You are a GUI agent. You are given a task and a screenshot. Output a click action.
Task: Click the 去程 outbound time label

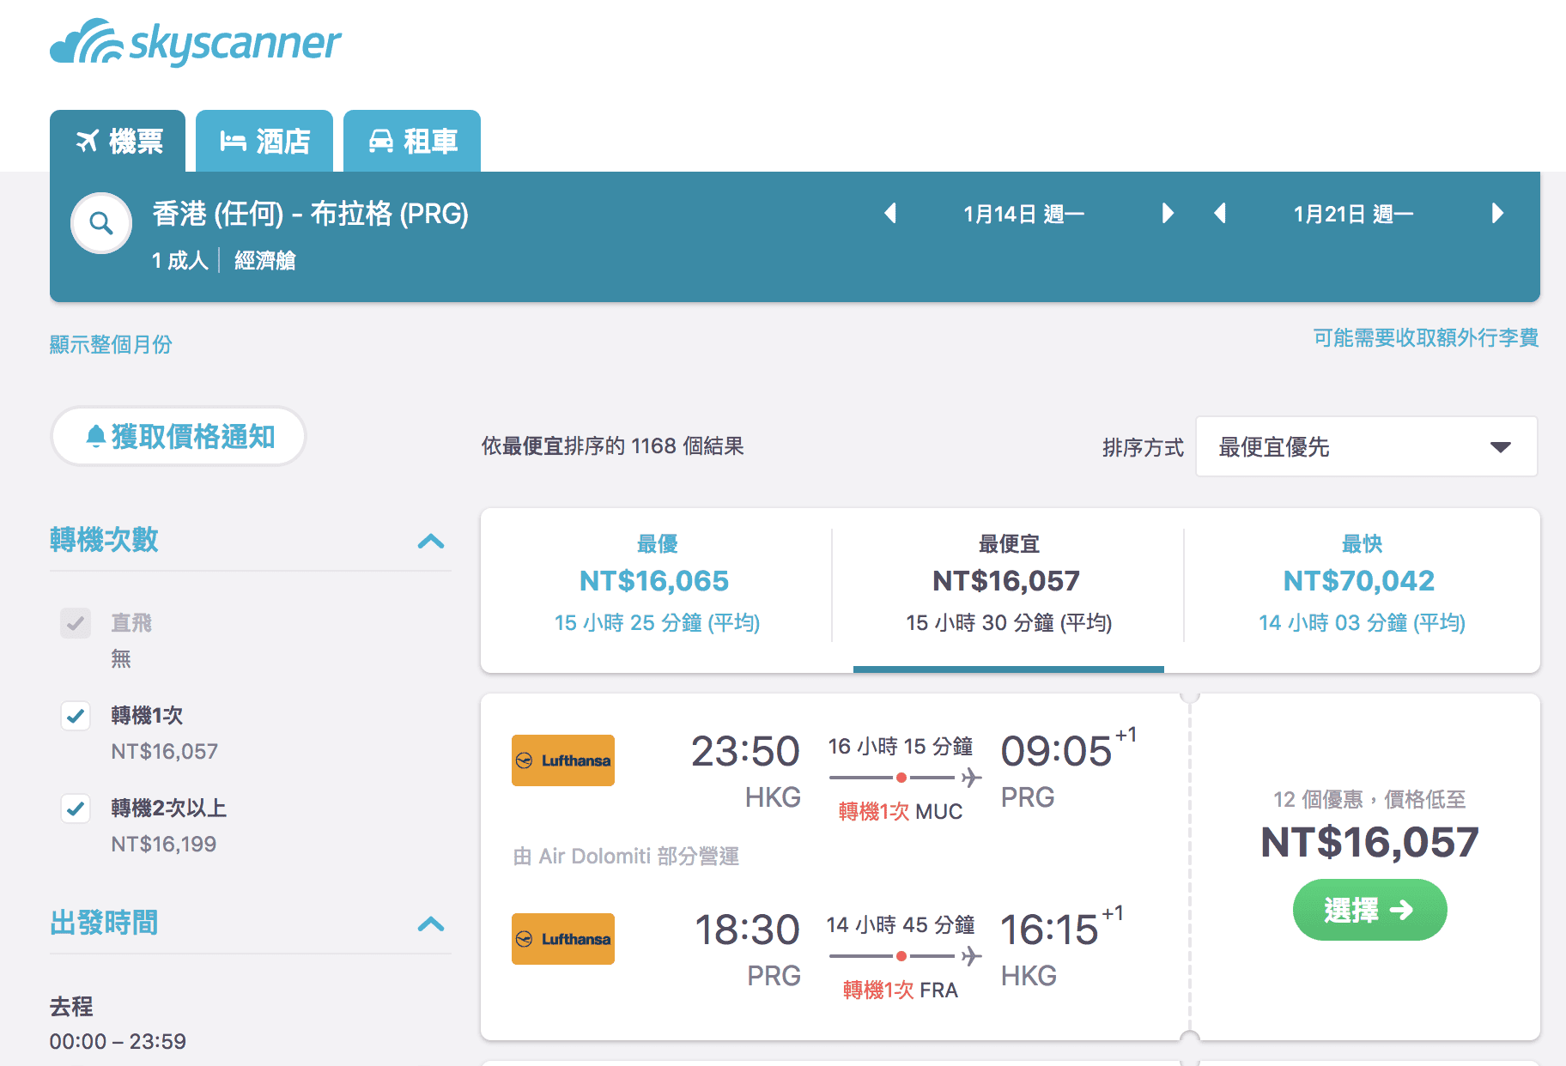click(x=71, y=1006)
